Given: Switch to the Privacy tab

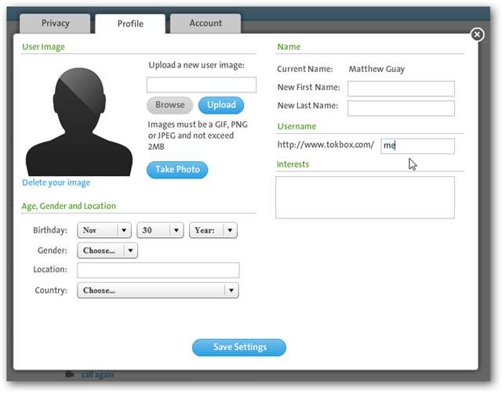Looking at the screenshot, I should [55, 23].
